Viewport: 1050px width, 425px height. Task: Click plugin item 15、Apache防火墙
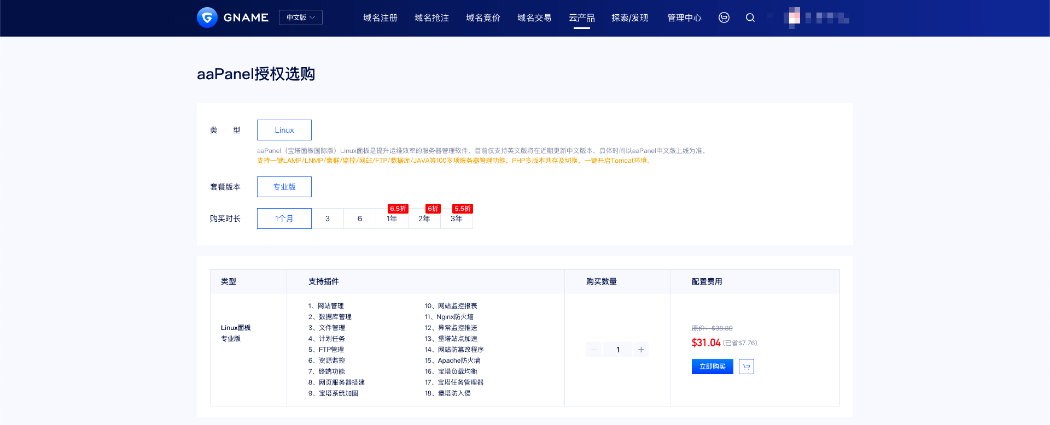(x=452, y=361)
